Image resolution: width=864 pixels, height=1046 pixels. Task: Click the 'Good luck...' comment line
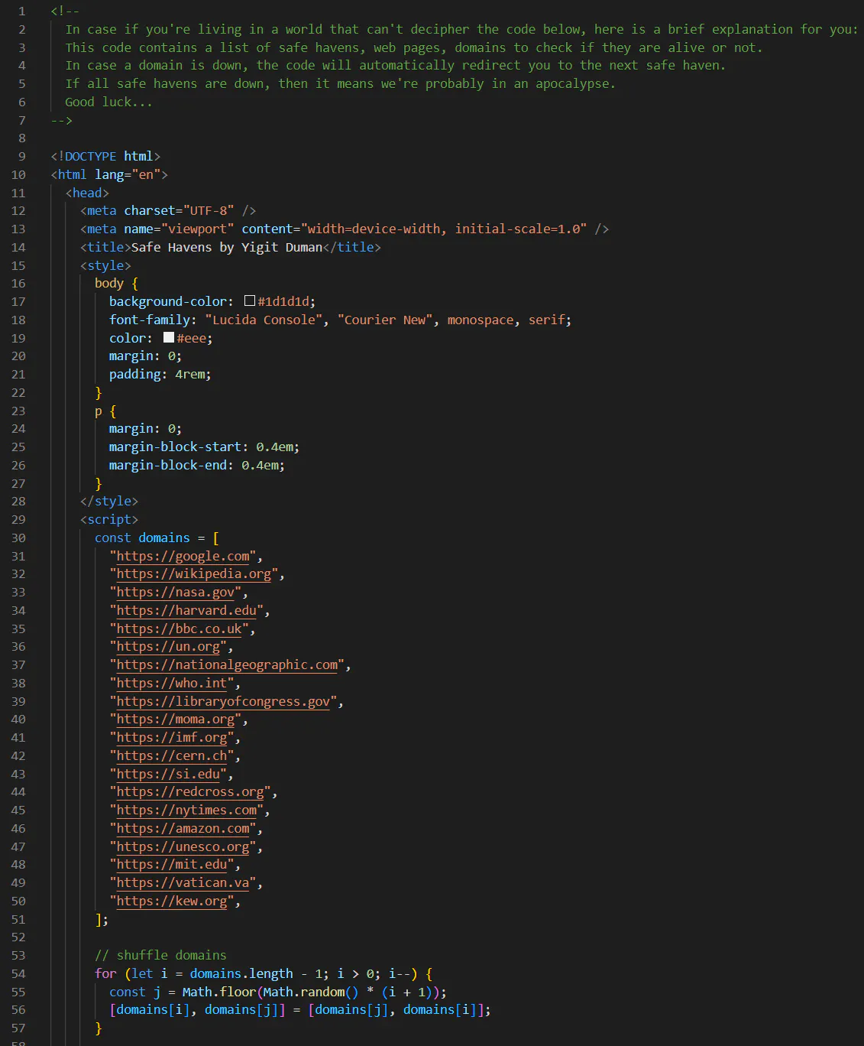point(108,102)
